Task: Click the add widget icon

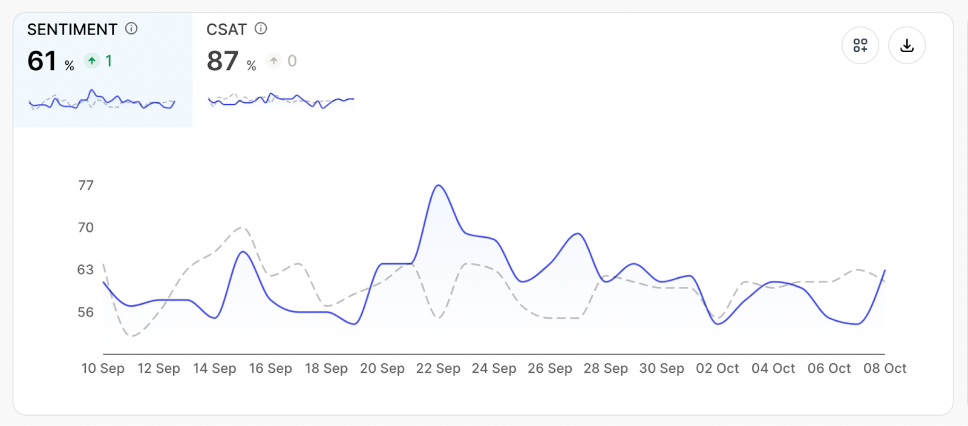Action: (x=860, y=45)
